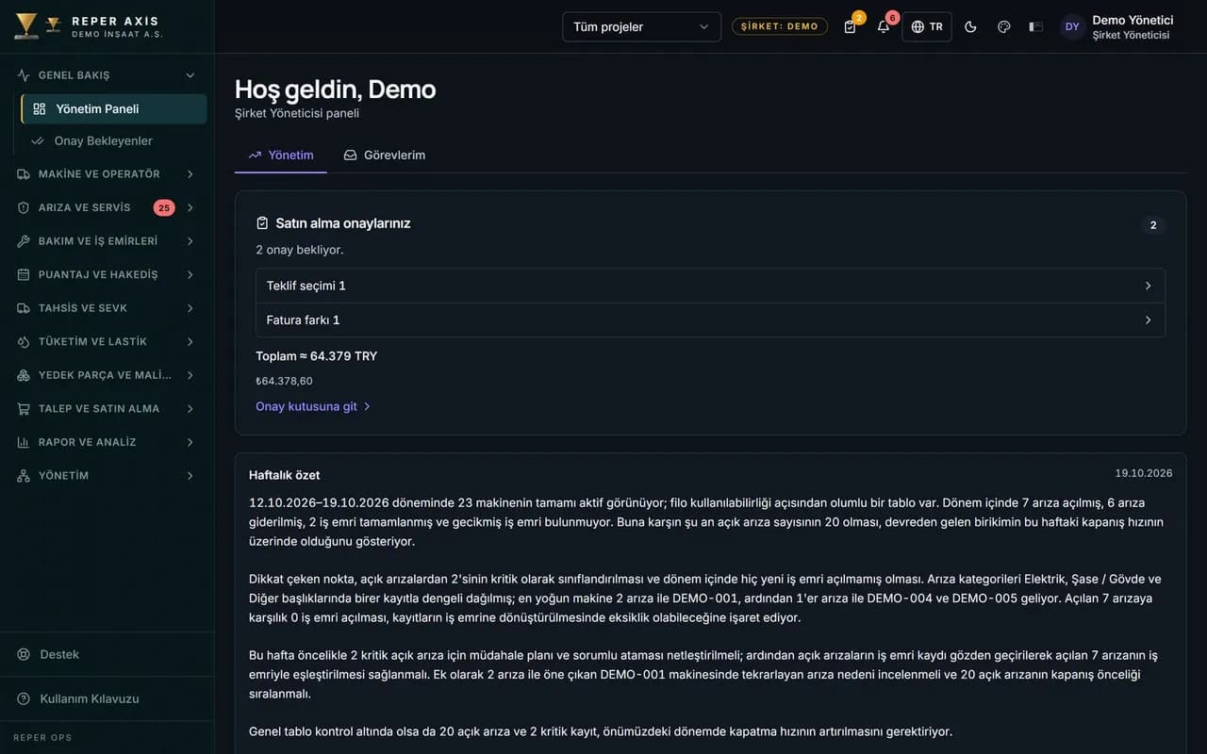The image size is (1207, 754).
Task: Click the Destek help icon
Action: coord(24,654)
